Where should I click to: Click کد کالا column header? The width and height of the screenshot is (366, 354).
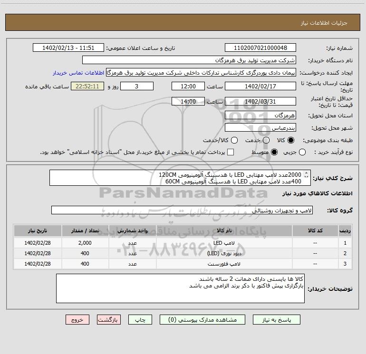[x=315, y=230]
